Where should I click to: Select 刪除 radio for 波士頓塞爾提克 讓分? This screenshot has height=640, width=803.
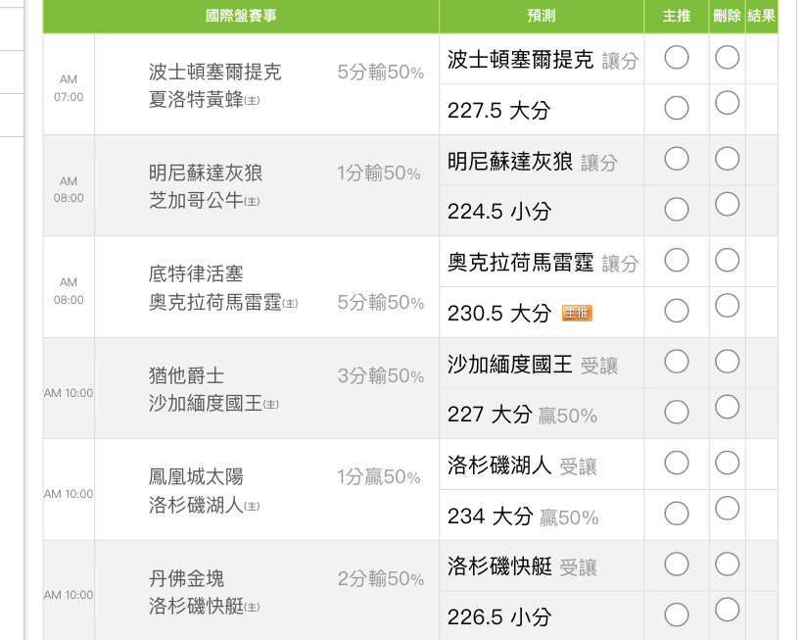pyautogui.click(x=727, y=58)
